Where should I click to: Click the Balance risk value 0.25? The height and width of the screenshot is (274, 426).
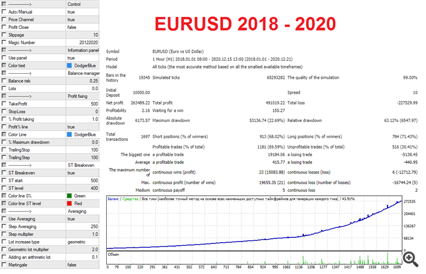pyautogui.click(x=94, y=81)
